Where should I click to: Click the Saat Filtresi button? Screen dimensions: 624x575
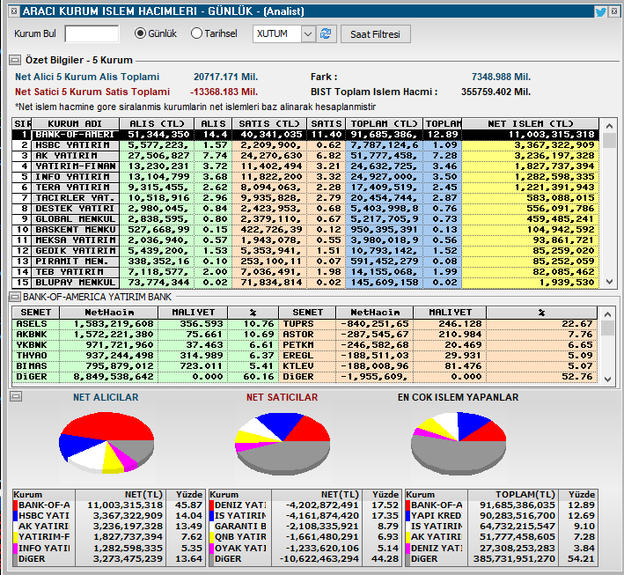point(375,34)
